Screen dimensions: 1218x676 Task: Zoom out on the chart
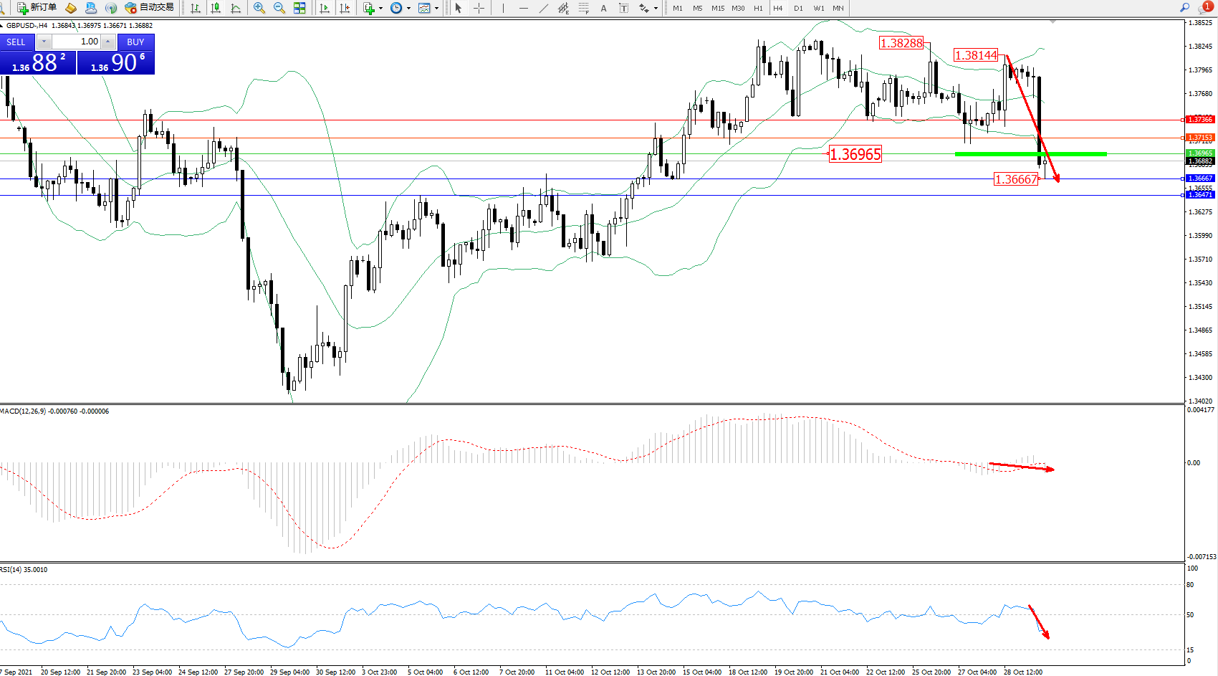click(279, 8)
